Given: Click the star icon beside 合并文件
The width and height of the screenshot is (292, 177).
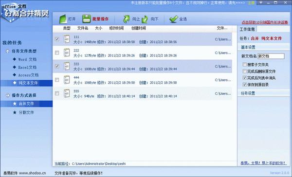Looking at the screenshot, I should coord(15,104).
